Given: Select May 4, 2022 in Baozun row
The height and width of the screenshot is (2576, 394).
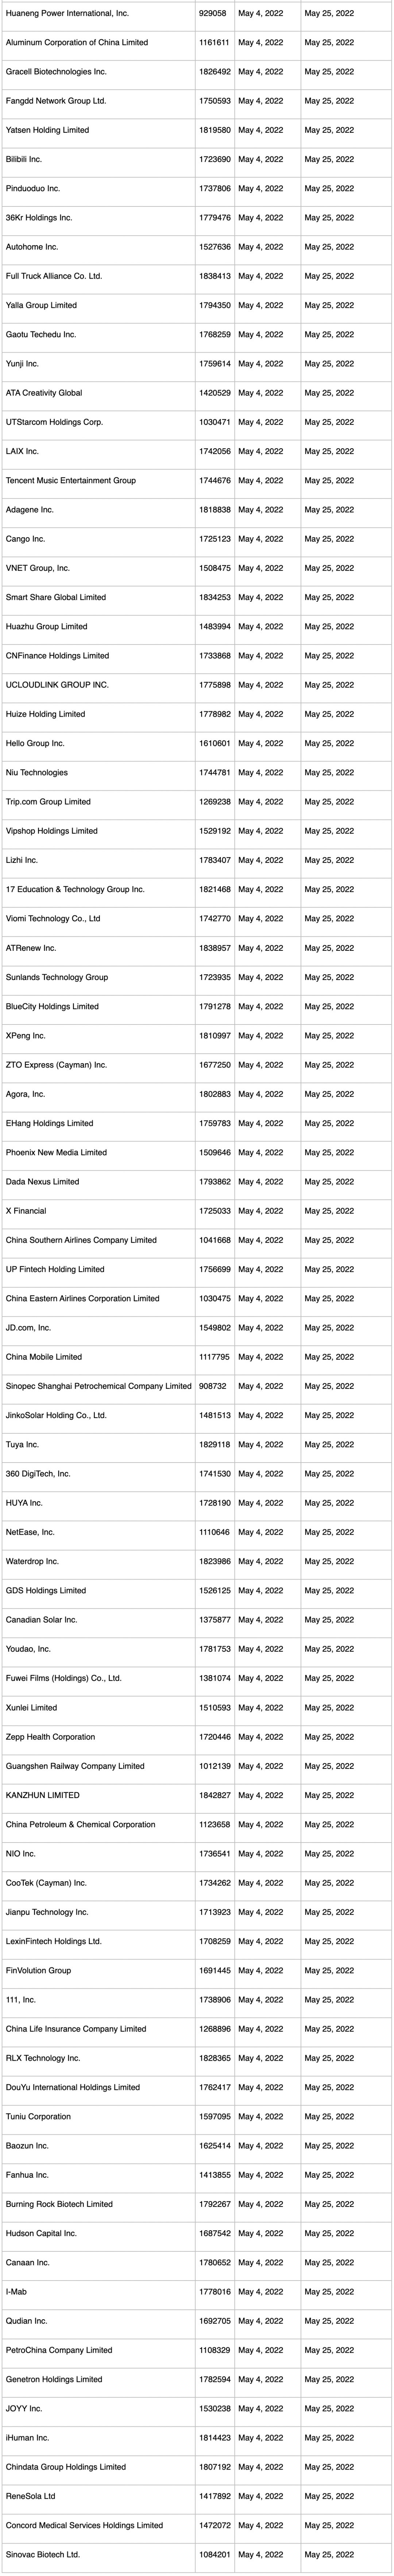Looking at the screenshot, I should coord(260,2146).
